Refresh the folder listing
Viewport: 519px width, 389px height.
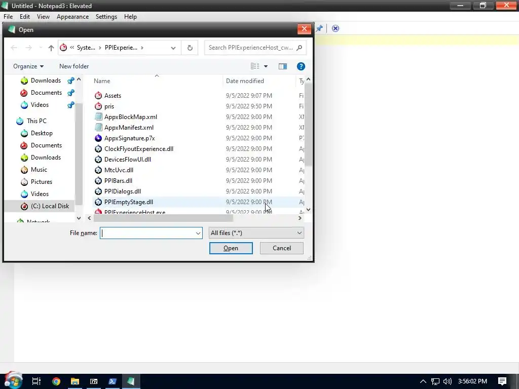click(x=190, y=48)
